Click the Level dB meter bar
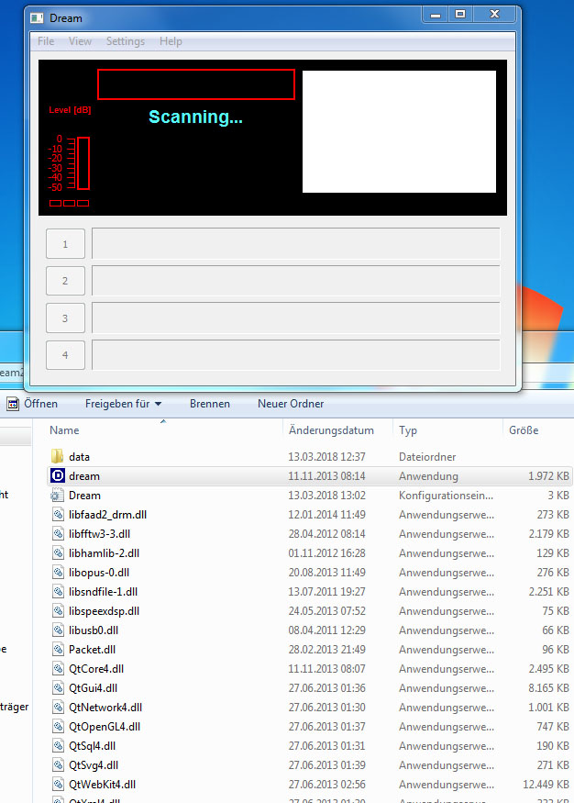This screenshot has height=803, width=574. 83,164
